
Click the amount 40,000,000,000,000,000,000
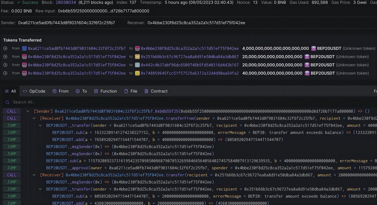pos(272,73)
